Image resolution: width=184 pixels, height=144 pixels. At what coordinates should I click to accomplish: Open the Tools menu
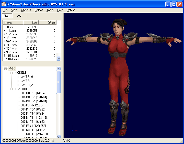point(50,10)
